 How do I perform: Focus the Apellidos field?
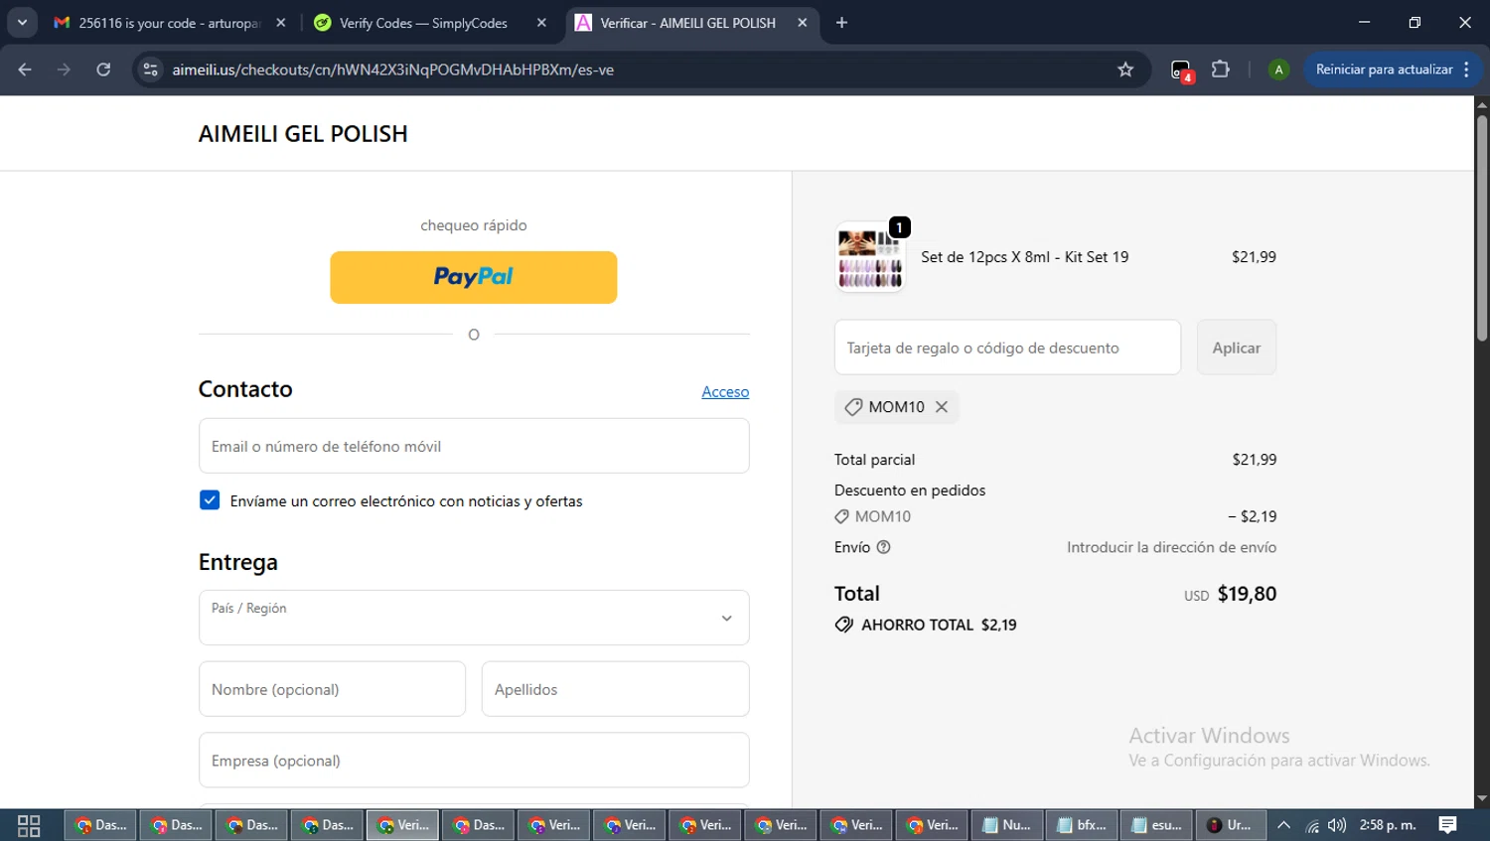coord(616,689)
